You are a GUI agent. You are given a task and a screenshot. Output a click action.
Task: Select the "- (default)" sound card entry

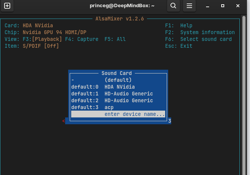(118, 80)
